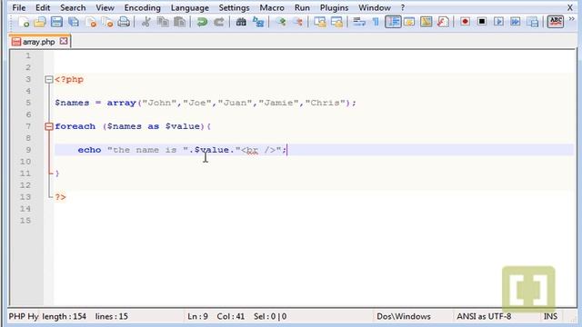
Task: Toggle the INS insert mode indicator
Action: (550, 316)
